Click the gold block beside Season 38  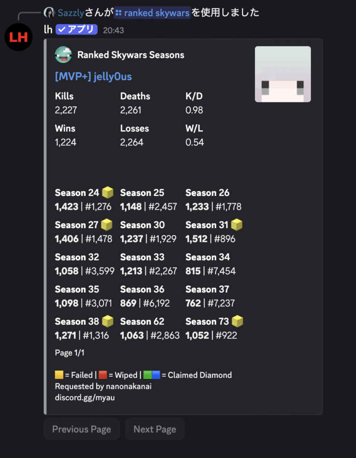coord(107,321)
